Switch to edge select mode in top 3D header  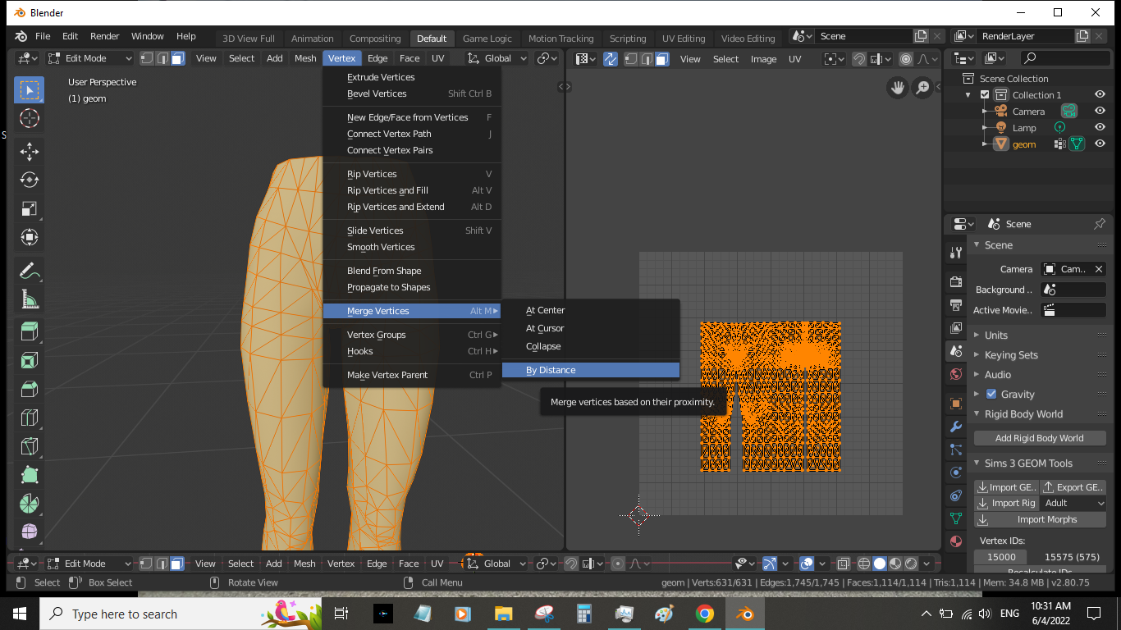coord(162,58)
